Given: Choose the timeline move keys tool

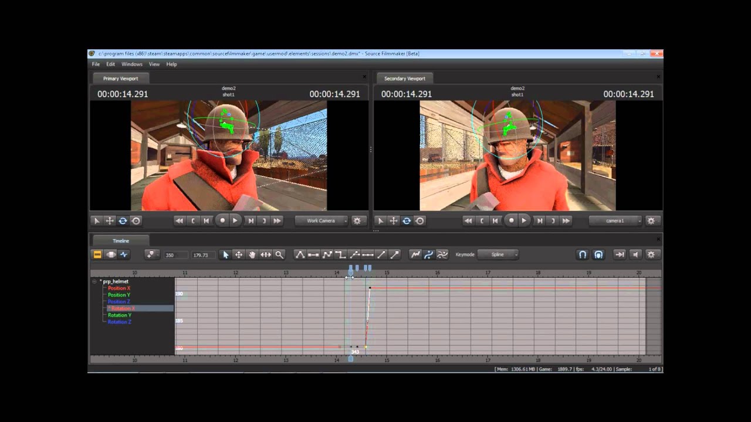Looking at the screenshot, I should 239,254.
